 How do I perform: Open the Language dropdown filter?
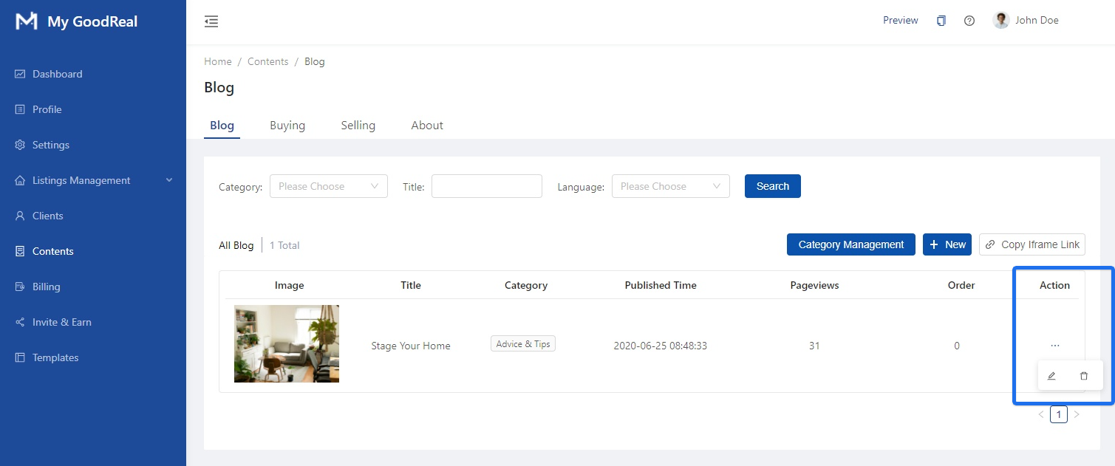[x=670, y=186]
